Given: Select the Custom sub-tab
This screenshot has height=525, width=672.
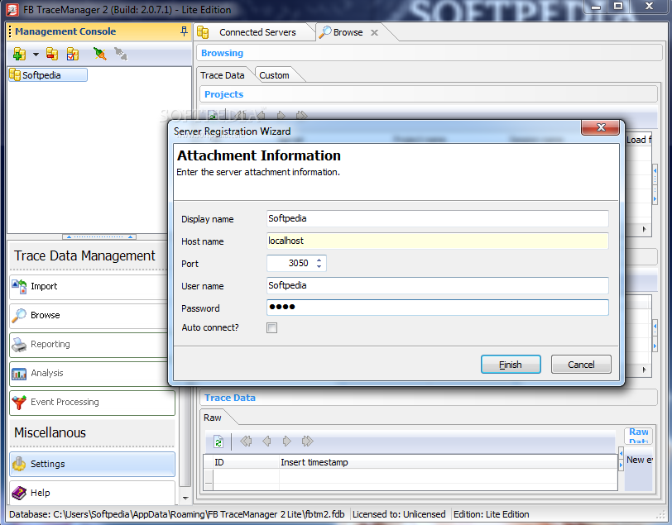Looking at the screenshot, I should (274, 75).
